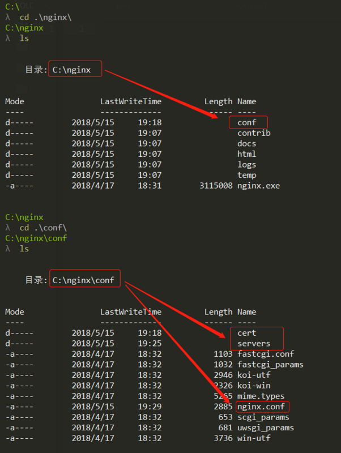The image size is (341, 453).
Task: Click the length value 3115008
Action: 216,186
